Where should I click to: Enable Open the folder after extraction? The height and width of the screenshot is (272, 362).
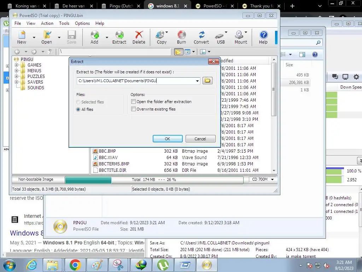(133, 102)
